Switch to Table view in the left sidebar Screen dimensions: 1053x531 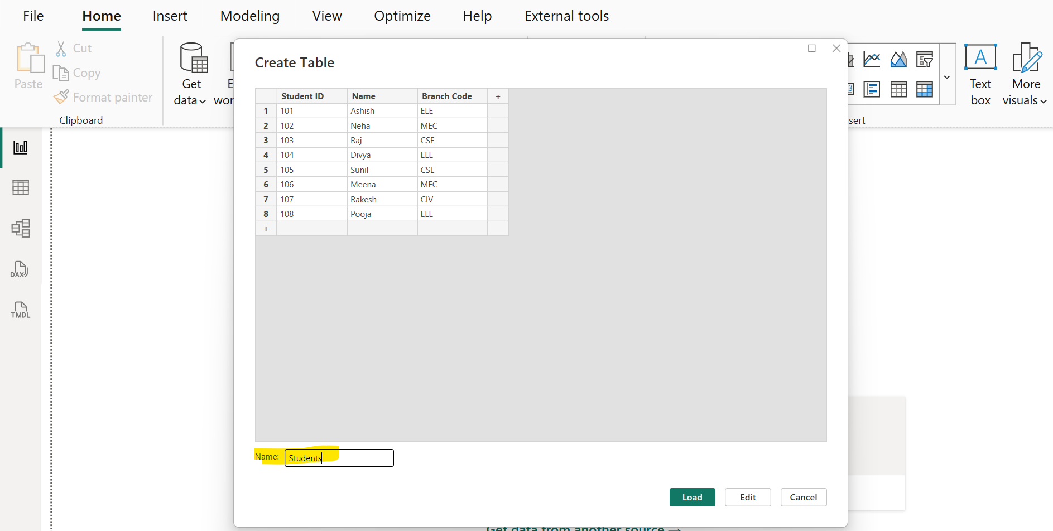tap(21, 187)
